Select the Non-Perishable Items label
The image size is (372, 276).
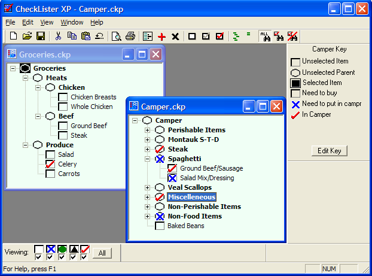[205, 207]
